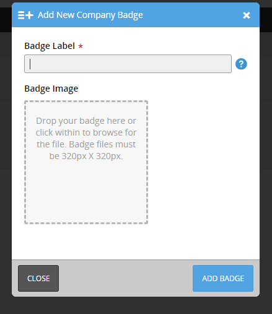Click the add-list icon in dialog header
Image resolution: width=272 pixels, height=314 pixels.
[25, 15]
